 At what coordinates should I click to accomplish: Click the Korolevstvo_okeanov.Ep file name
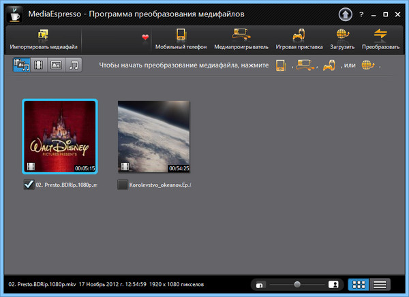(160, 185)
